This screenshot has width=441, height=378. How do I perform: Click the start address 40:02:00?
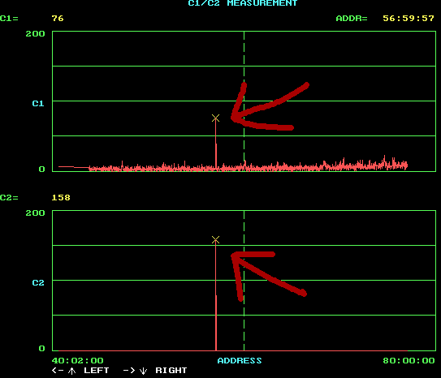coord(78,361)
